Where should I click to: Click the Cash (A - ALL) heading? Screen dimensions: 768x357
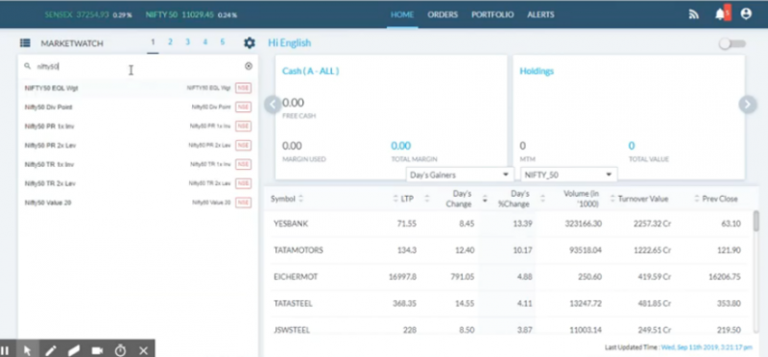(x=310, y=71)
